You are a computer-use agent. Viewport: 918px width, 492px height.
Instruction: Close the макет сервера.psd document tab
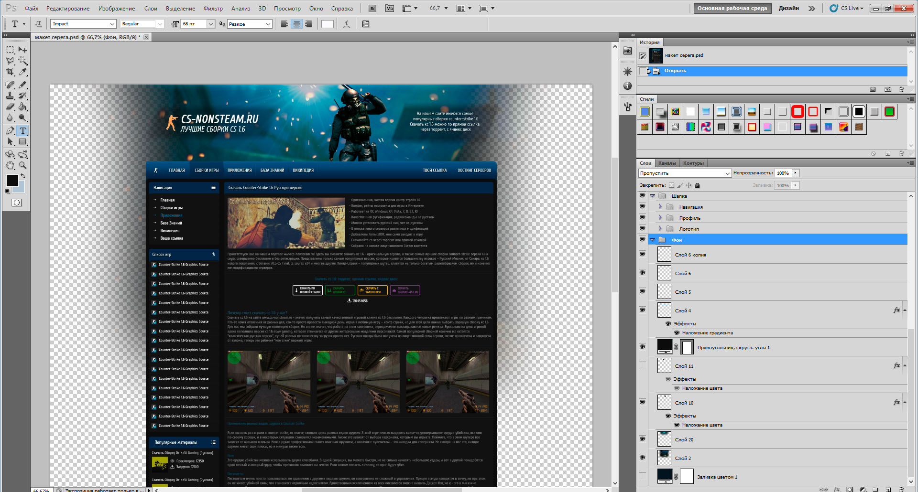[146, 37]
